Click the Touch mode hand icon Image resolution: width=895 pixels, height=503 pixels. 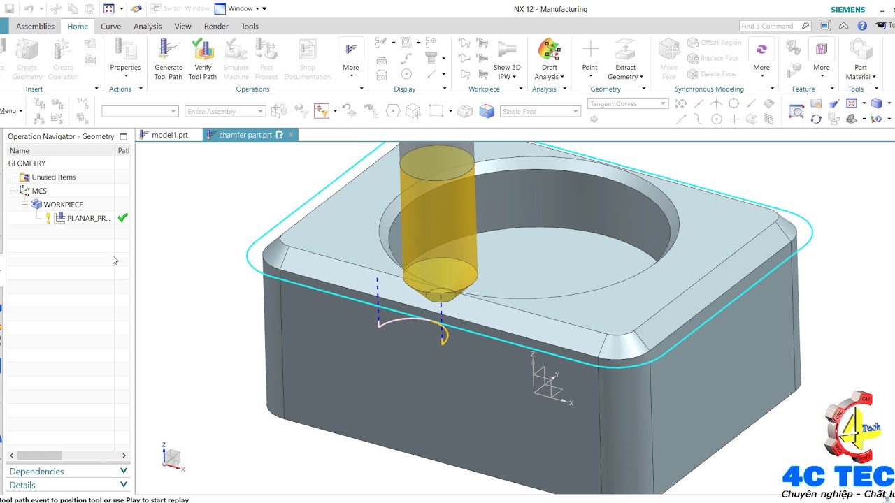[136, 9]
